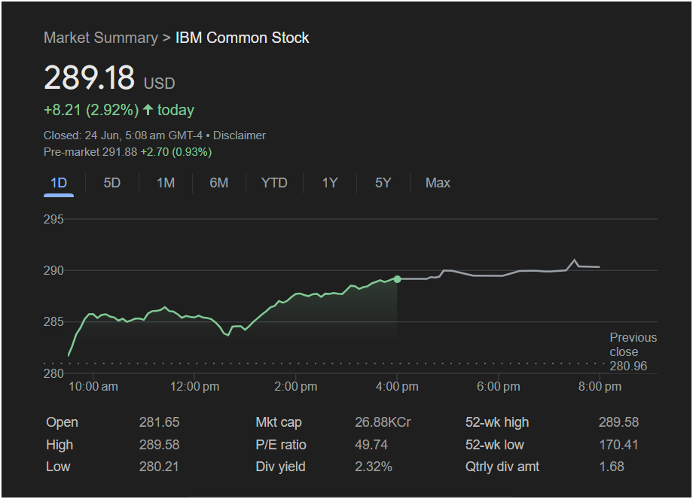Open the 1M chart range
Screen dimensions: 693x499
point(166,183)
